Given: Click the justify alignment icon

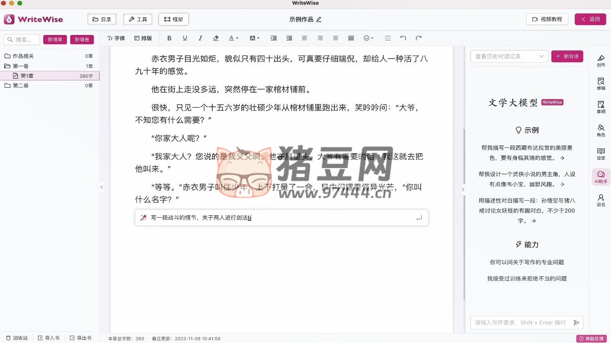Looking at the screenshot, I should coord(351,38).
